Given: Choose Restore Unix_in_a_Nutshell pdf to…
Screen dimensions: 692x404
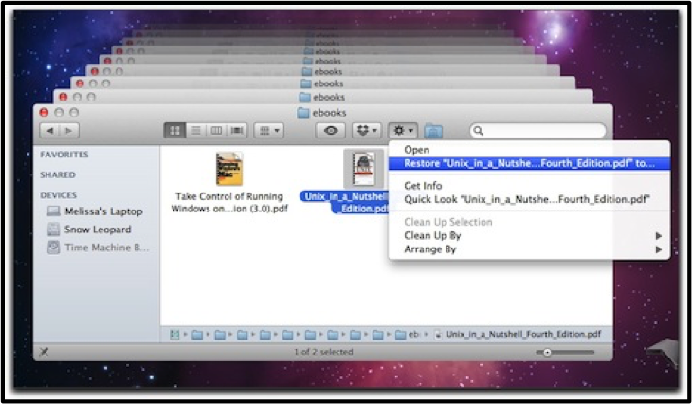Looking at the screenshot, I should point(529,163).
